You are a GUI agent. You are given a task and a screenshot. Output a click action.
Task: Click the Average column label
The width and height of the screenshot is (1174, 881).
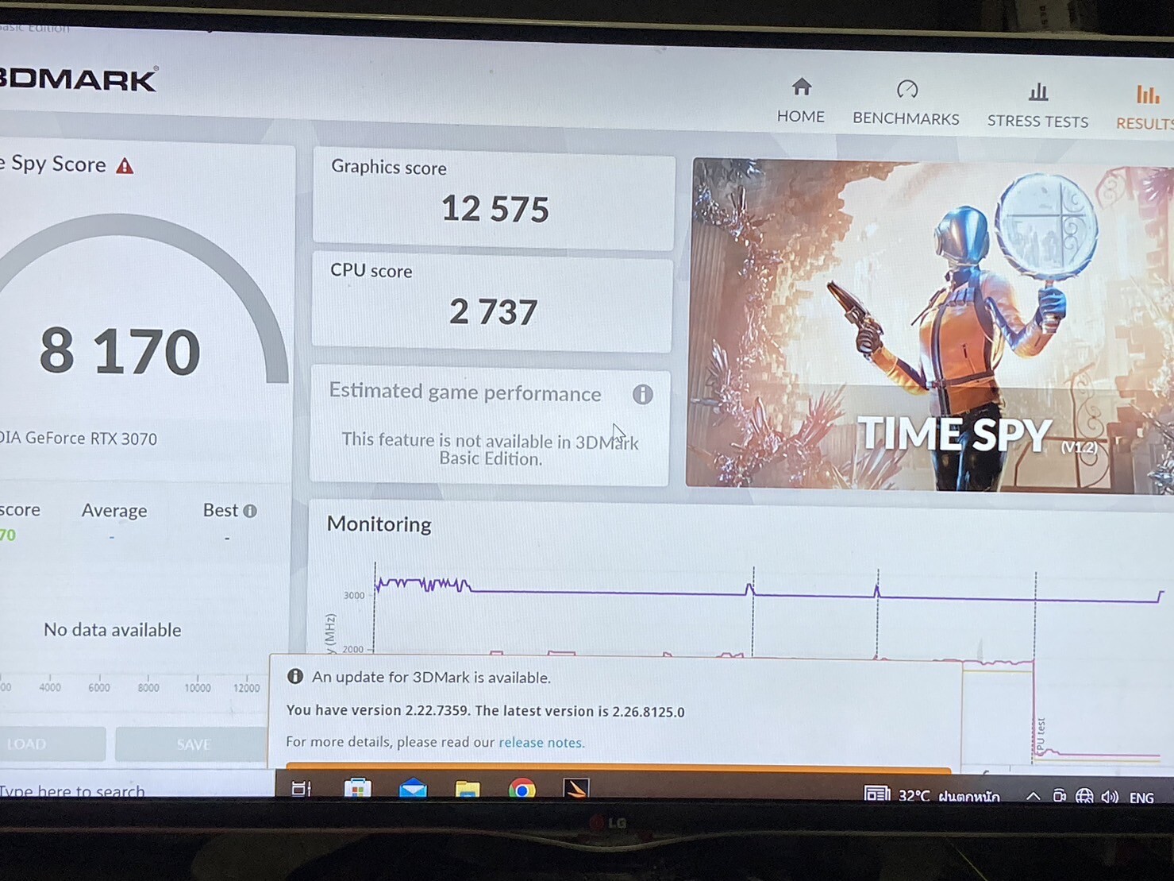114,511
